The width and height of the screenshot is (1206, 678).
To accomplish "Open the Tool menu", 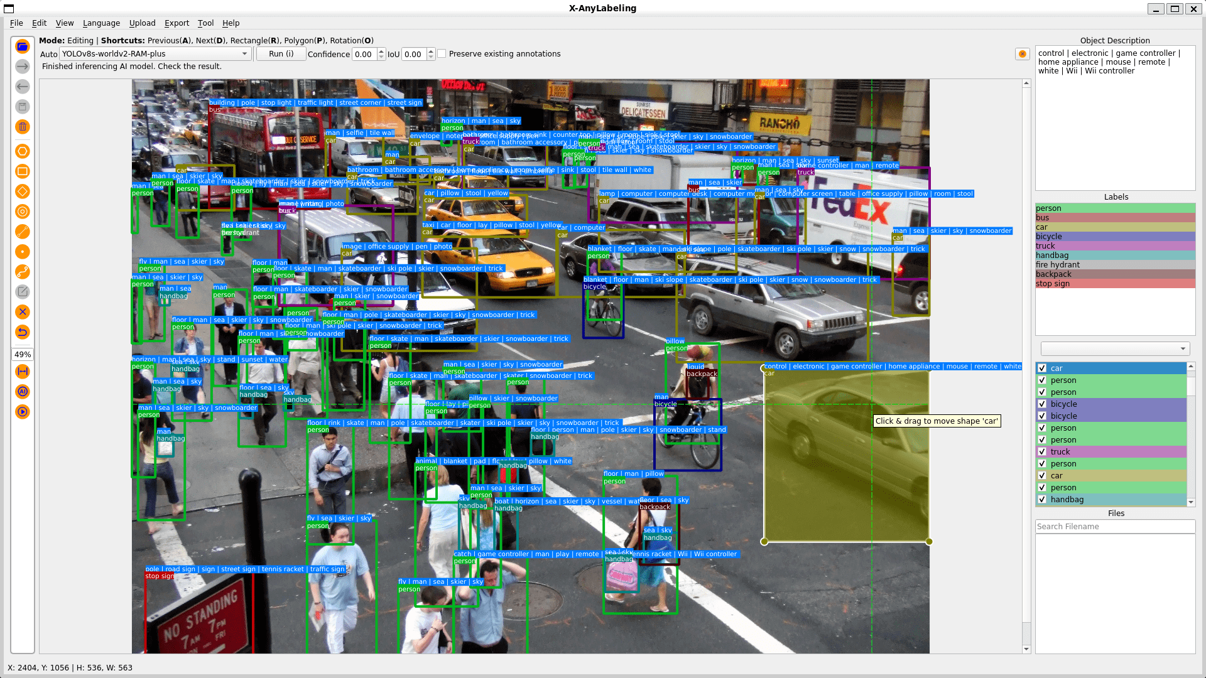I will [x=205, y=23].
